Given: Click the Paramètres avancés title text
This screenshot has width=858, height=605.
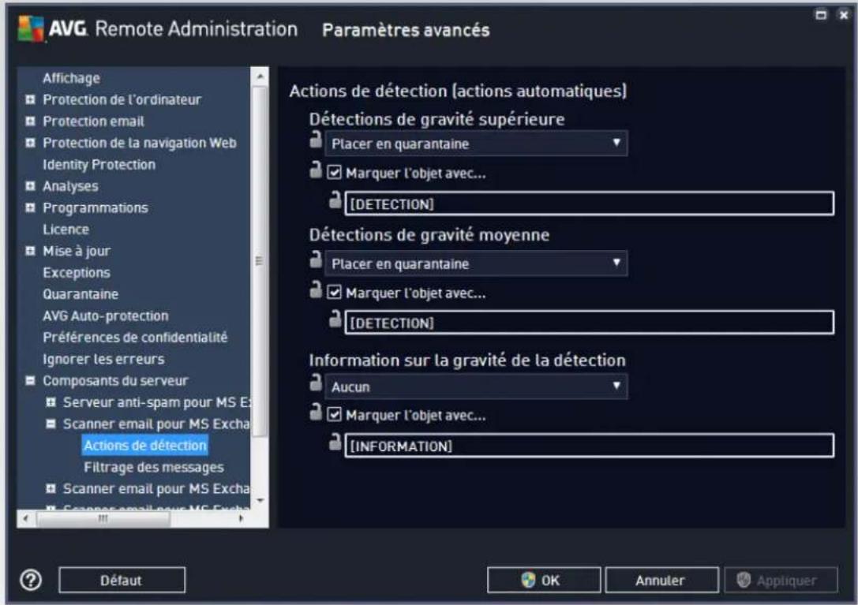Looking at the screenshot, I should point(406,30).
